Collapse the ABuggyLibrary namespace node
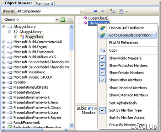 (10, 32)
